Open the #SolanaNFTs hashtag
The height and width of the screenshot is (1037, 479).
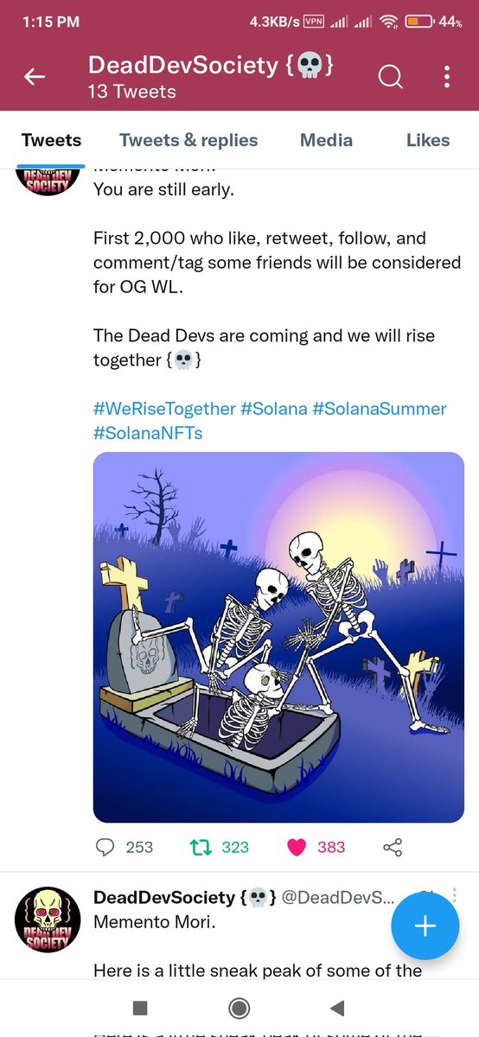[x=148, y=433]
